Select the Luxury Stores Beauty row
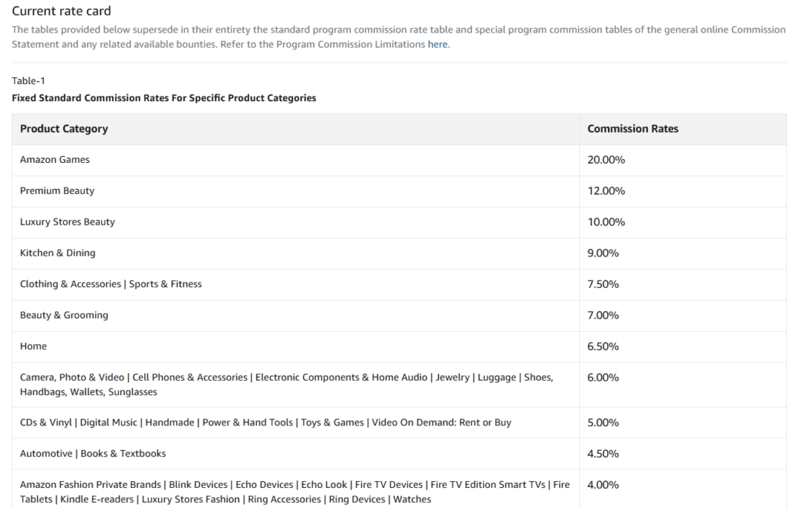 coord(67,222)
